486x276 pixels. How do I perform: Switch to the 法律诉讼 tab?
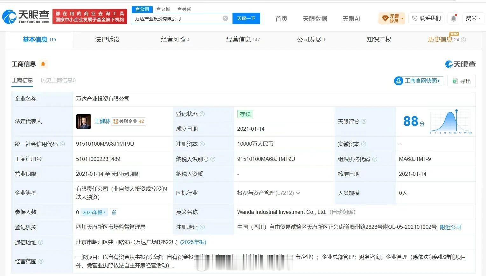click(x=107, y=40)
